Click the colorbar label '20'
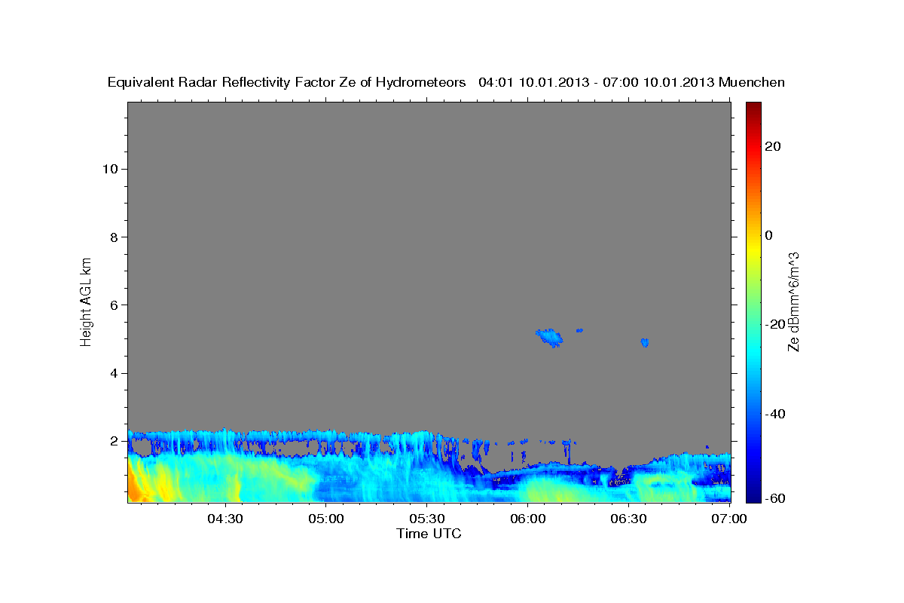The width and height of the screenshot is (904, 603). [772, 146]
